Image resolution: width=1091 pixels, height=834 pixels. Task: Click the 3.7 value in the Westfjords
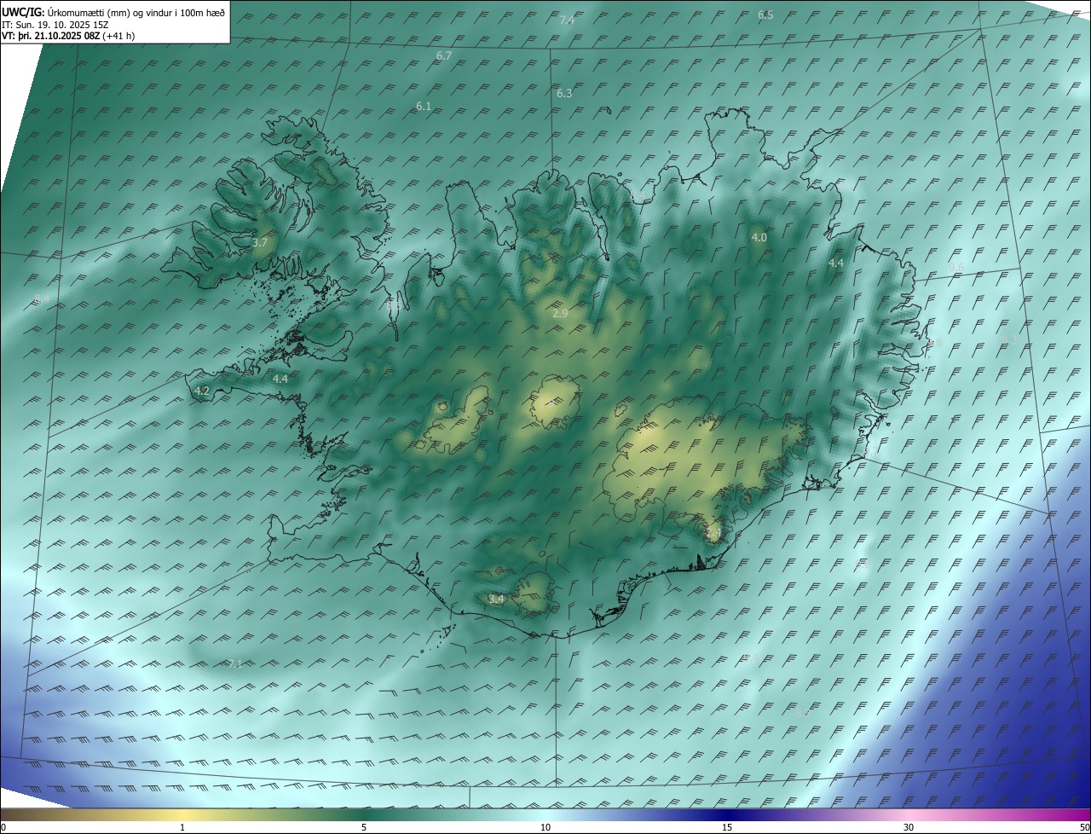(260, 243)
